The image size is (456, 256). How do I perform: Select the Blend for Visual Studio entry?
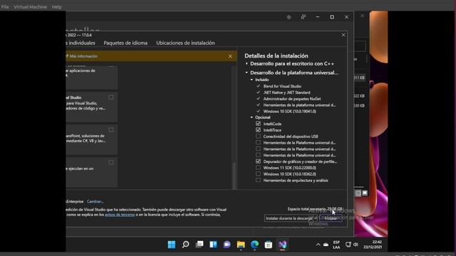(282, 86)
